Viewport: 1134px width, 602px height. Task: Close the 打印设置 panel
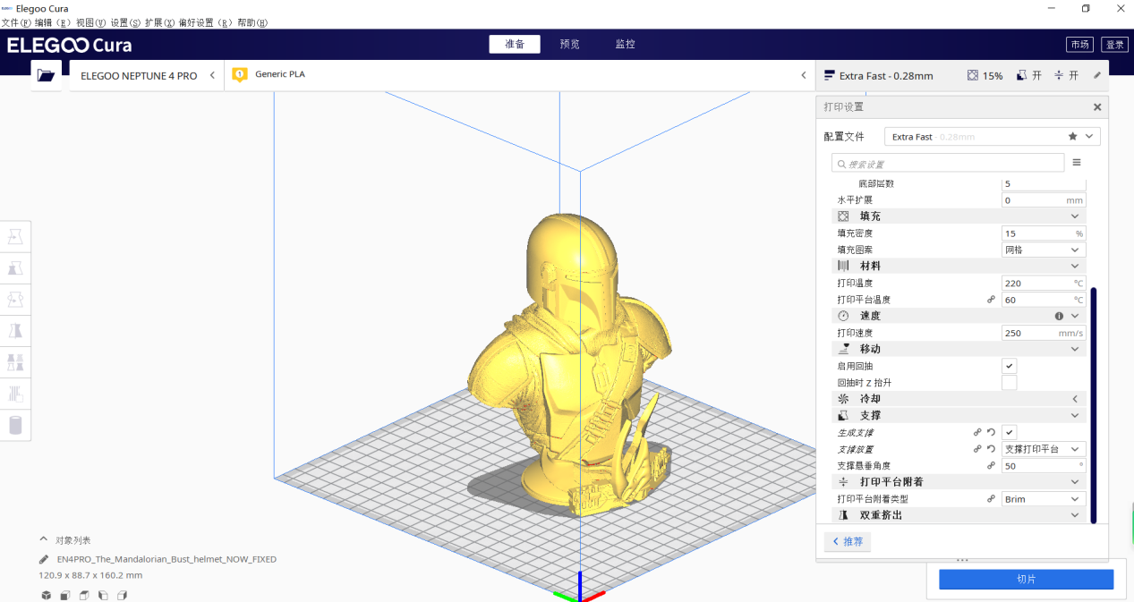[1097, 106]
